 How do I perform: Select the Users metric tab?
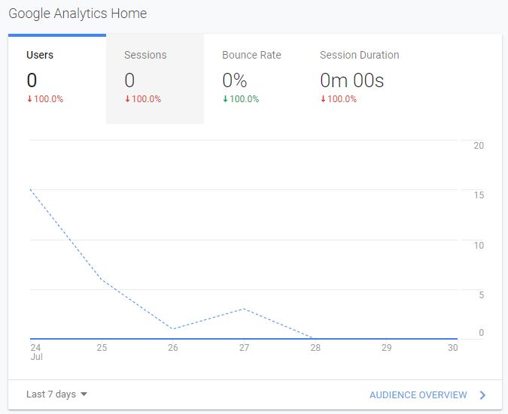click(x=57, y=79)
